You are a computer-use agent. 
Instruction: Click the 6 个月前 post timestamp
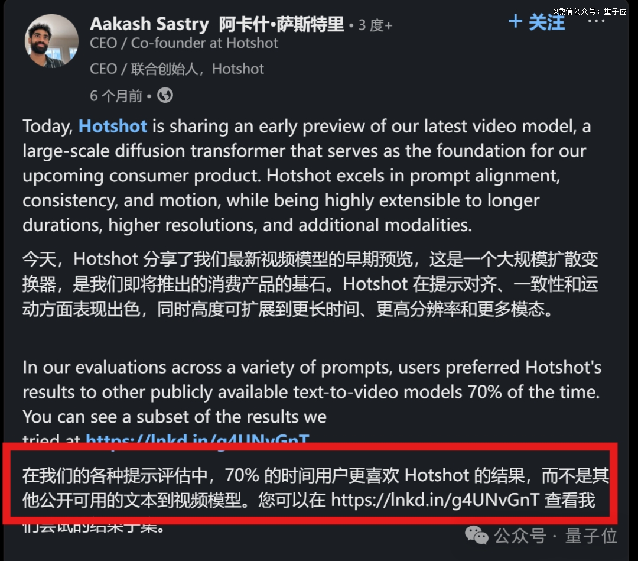(116, 96)
